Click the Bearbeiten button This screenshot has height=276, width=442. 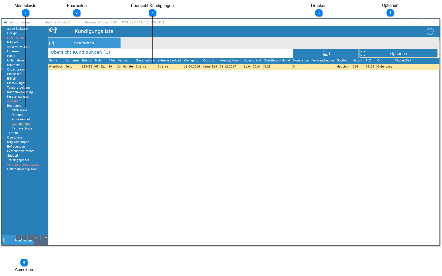[x=84, y=43]
